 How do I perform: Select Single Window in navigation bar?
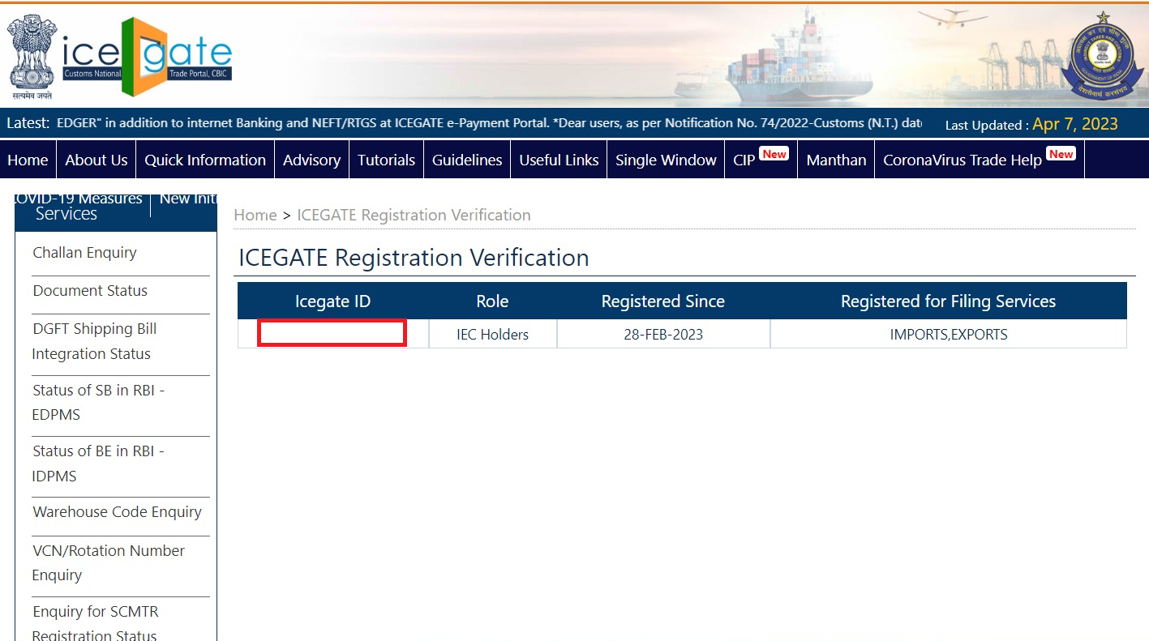pyautogui.click(x=666, y=160)
